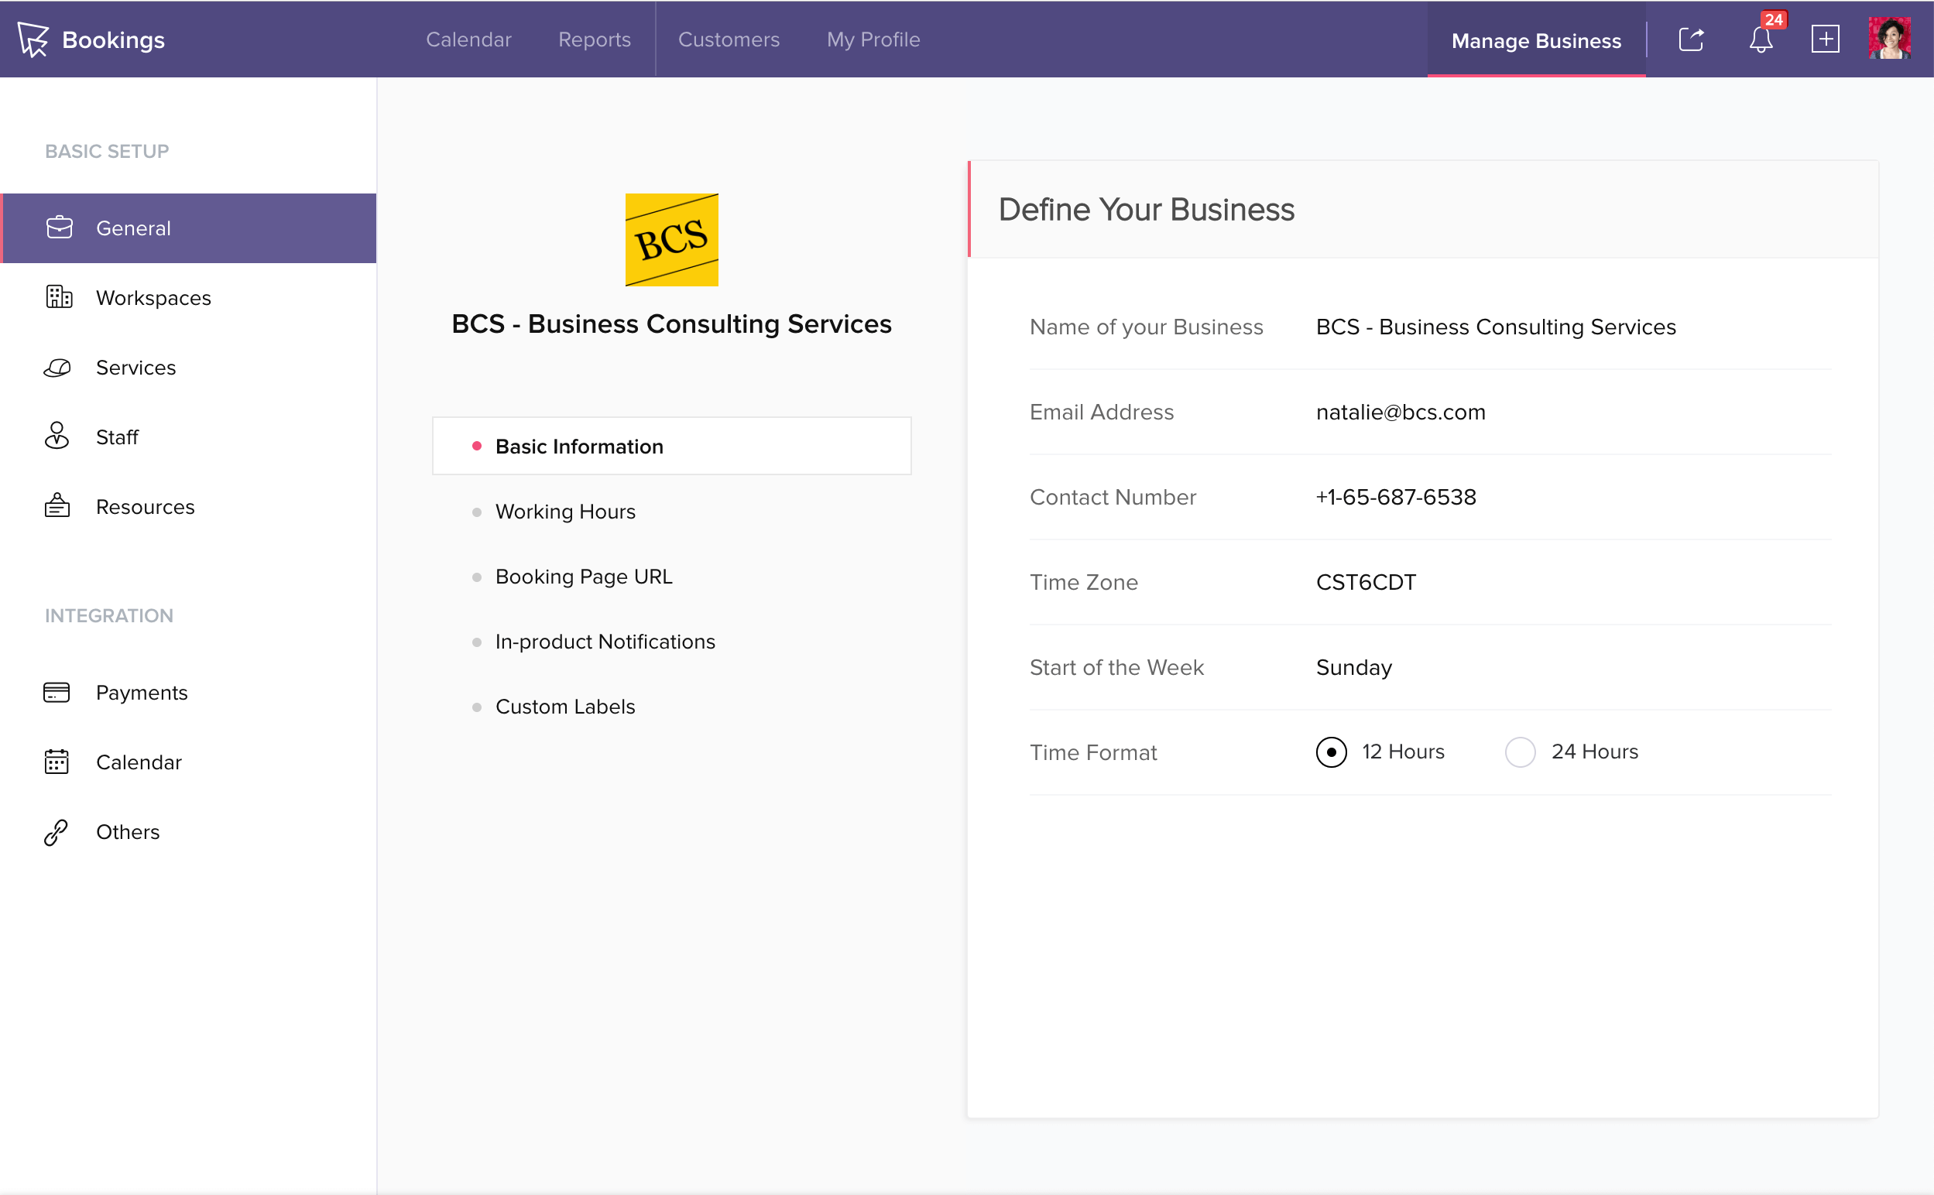Edit the Contact Number field
Viewport: 1934px width, 1195px height.
[1396, 497]
